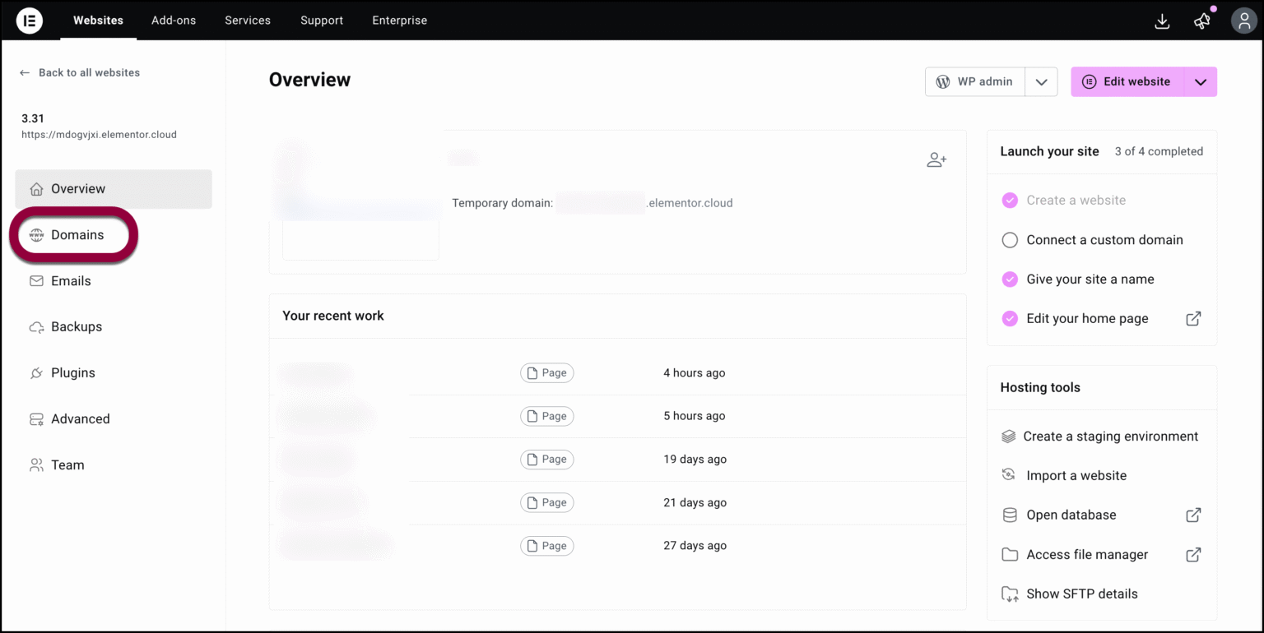Image resolution: width=1264 pixels, height=633 pixels.
Task: Open the account profile menu
Action: pos(1244,21)
